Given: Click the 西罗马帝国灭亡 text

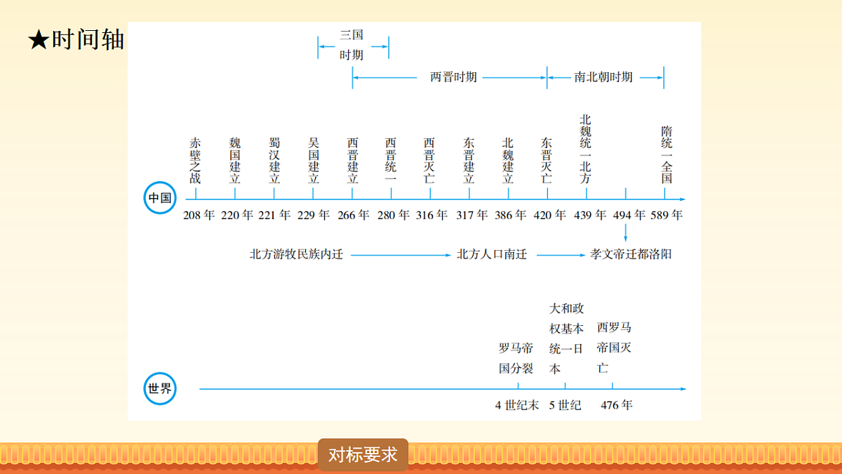Looking at the screenshot, I should (x=614, y=348).
